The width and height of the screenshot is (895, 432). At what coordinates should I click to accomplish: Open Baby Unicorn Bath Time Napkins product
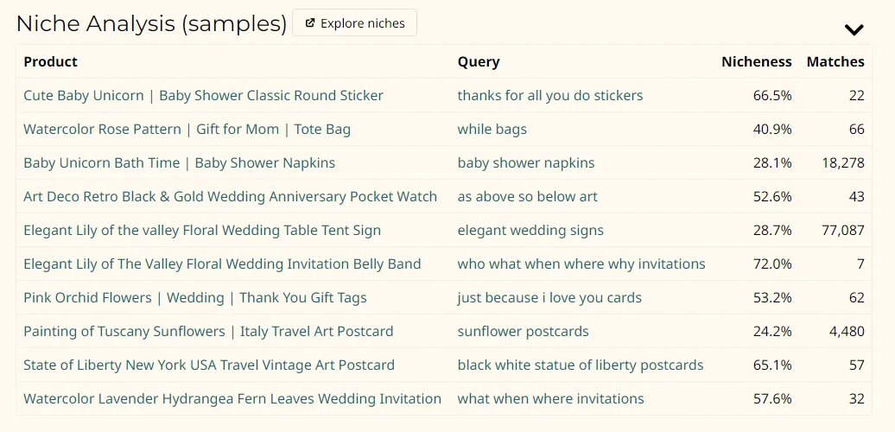click(179, 162)
